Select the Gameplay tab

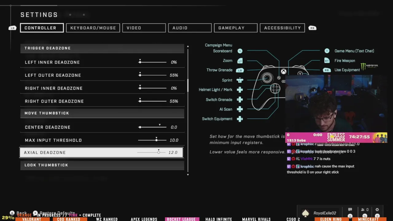235,28
